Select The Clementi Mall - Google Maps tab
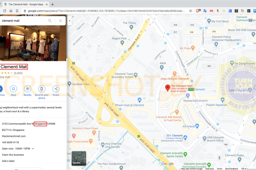The width and height of the screenshot is (256, 170). [26, 4]
